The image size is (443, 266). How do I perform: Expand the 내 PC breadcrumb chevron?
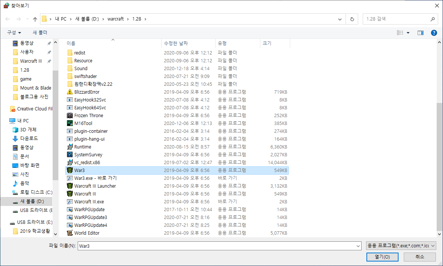[71, 19]
